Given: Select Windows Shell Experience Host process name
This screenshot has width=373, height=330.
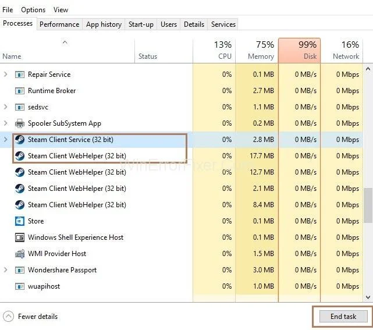Looking at the screenshot, I should tap(76, 237).
